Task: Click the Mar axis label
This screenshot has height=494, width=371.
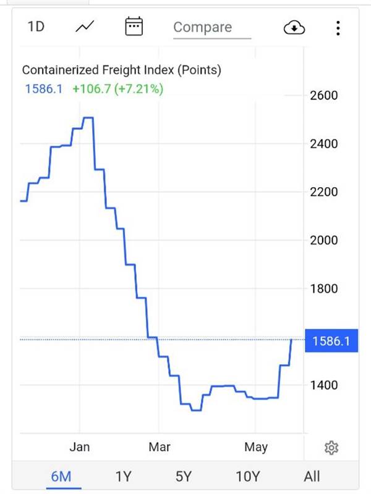Action: [x=160, y=446]
